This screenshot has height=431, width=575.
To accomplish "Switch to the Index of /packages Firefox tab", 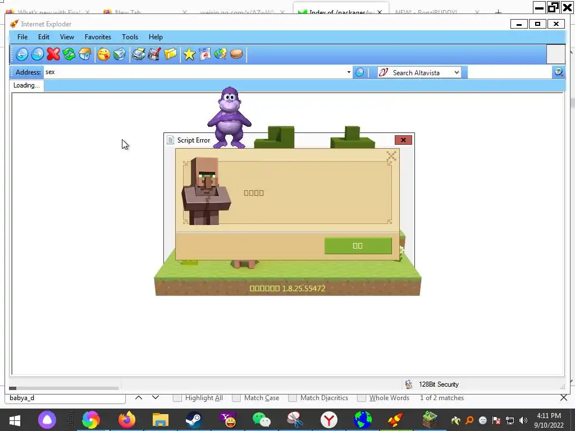I will (x=341, y=11).
